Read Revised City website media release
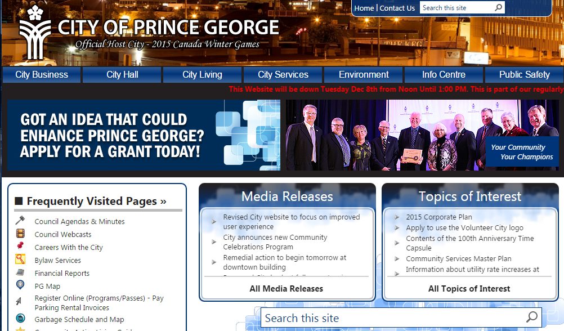Image resolution: width=564 pixels, height=331 pixels. click(x=292, y=222)
